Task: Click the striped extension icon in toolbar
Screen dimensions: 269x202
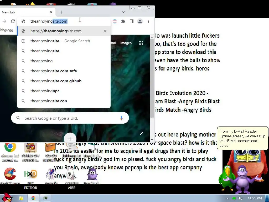Action: (115, 21)
